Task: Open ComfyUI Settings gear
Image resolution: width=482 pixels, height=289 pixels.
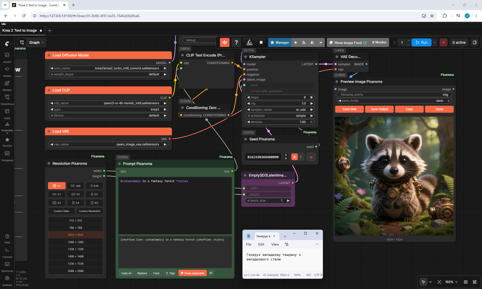Action: tap(7, 281)
